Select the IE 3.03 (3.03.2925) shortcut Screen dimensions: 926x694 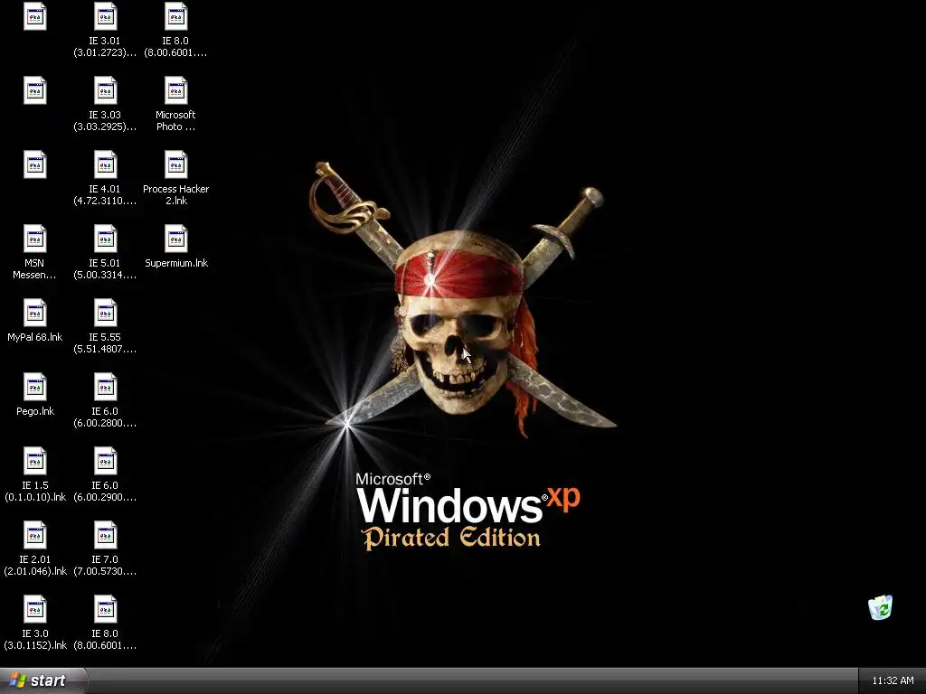(105, 91)
